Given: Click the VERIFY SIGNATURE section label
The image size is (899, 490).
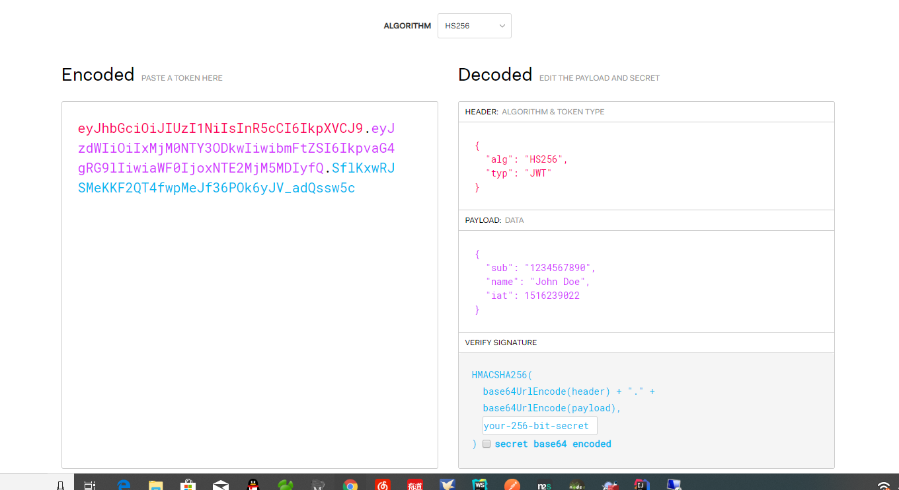Looking at the screenshot, I should [501, 343].
